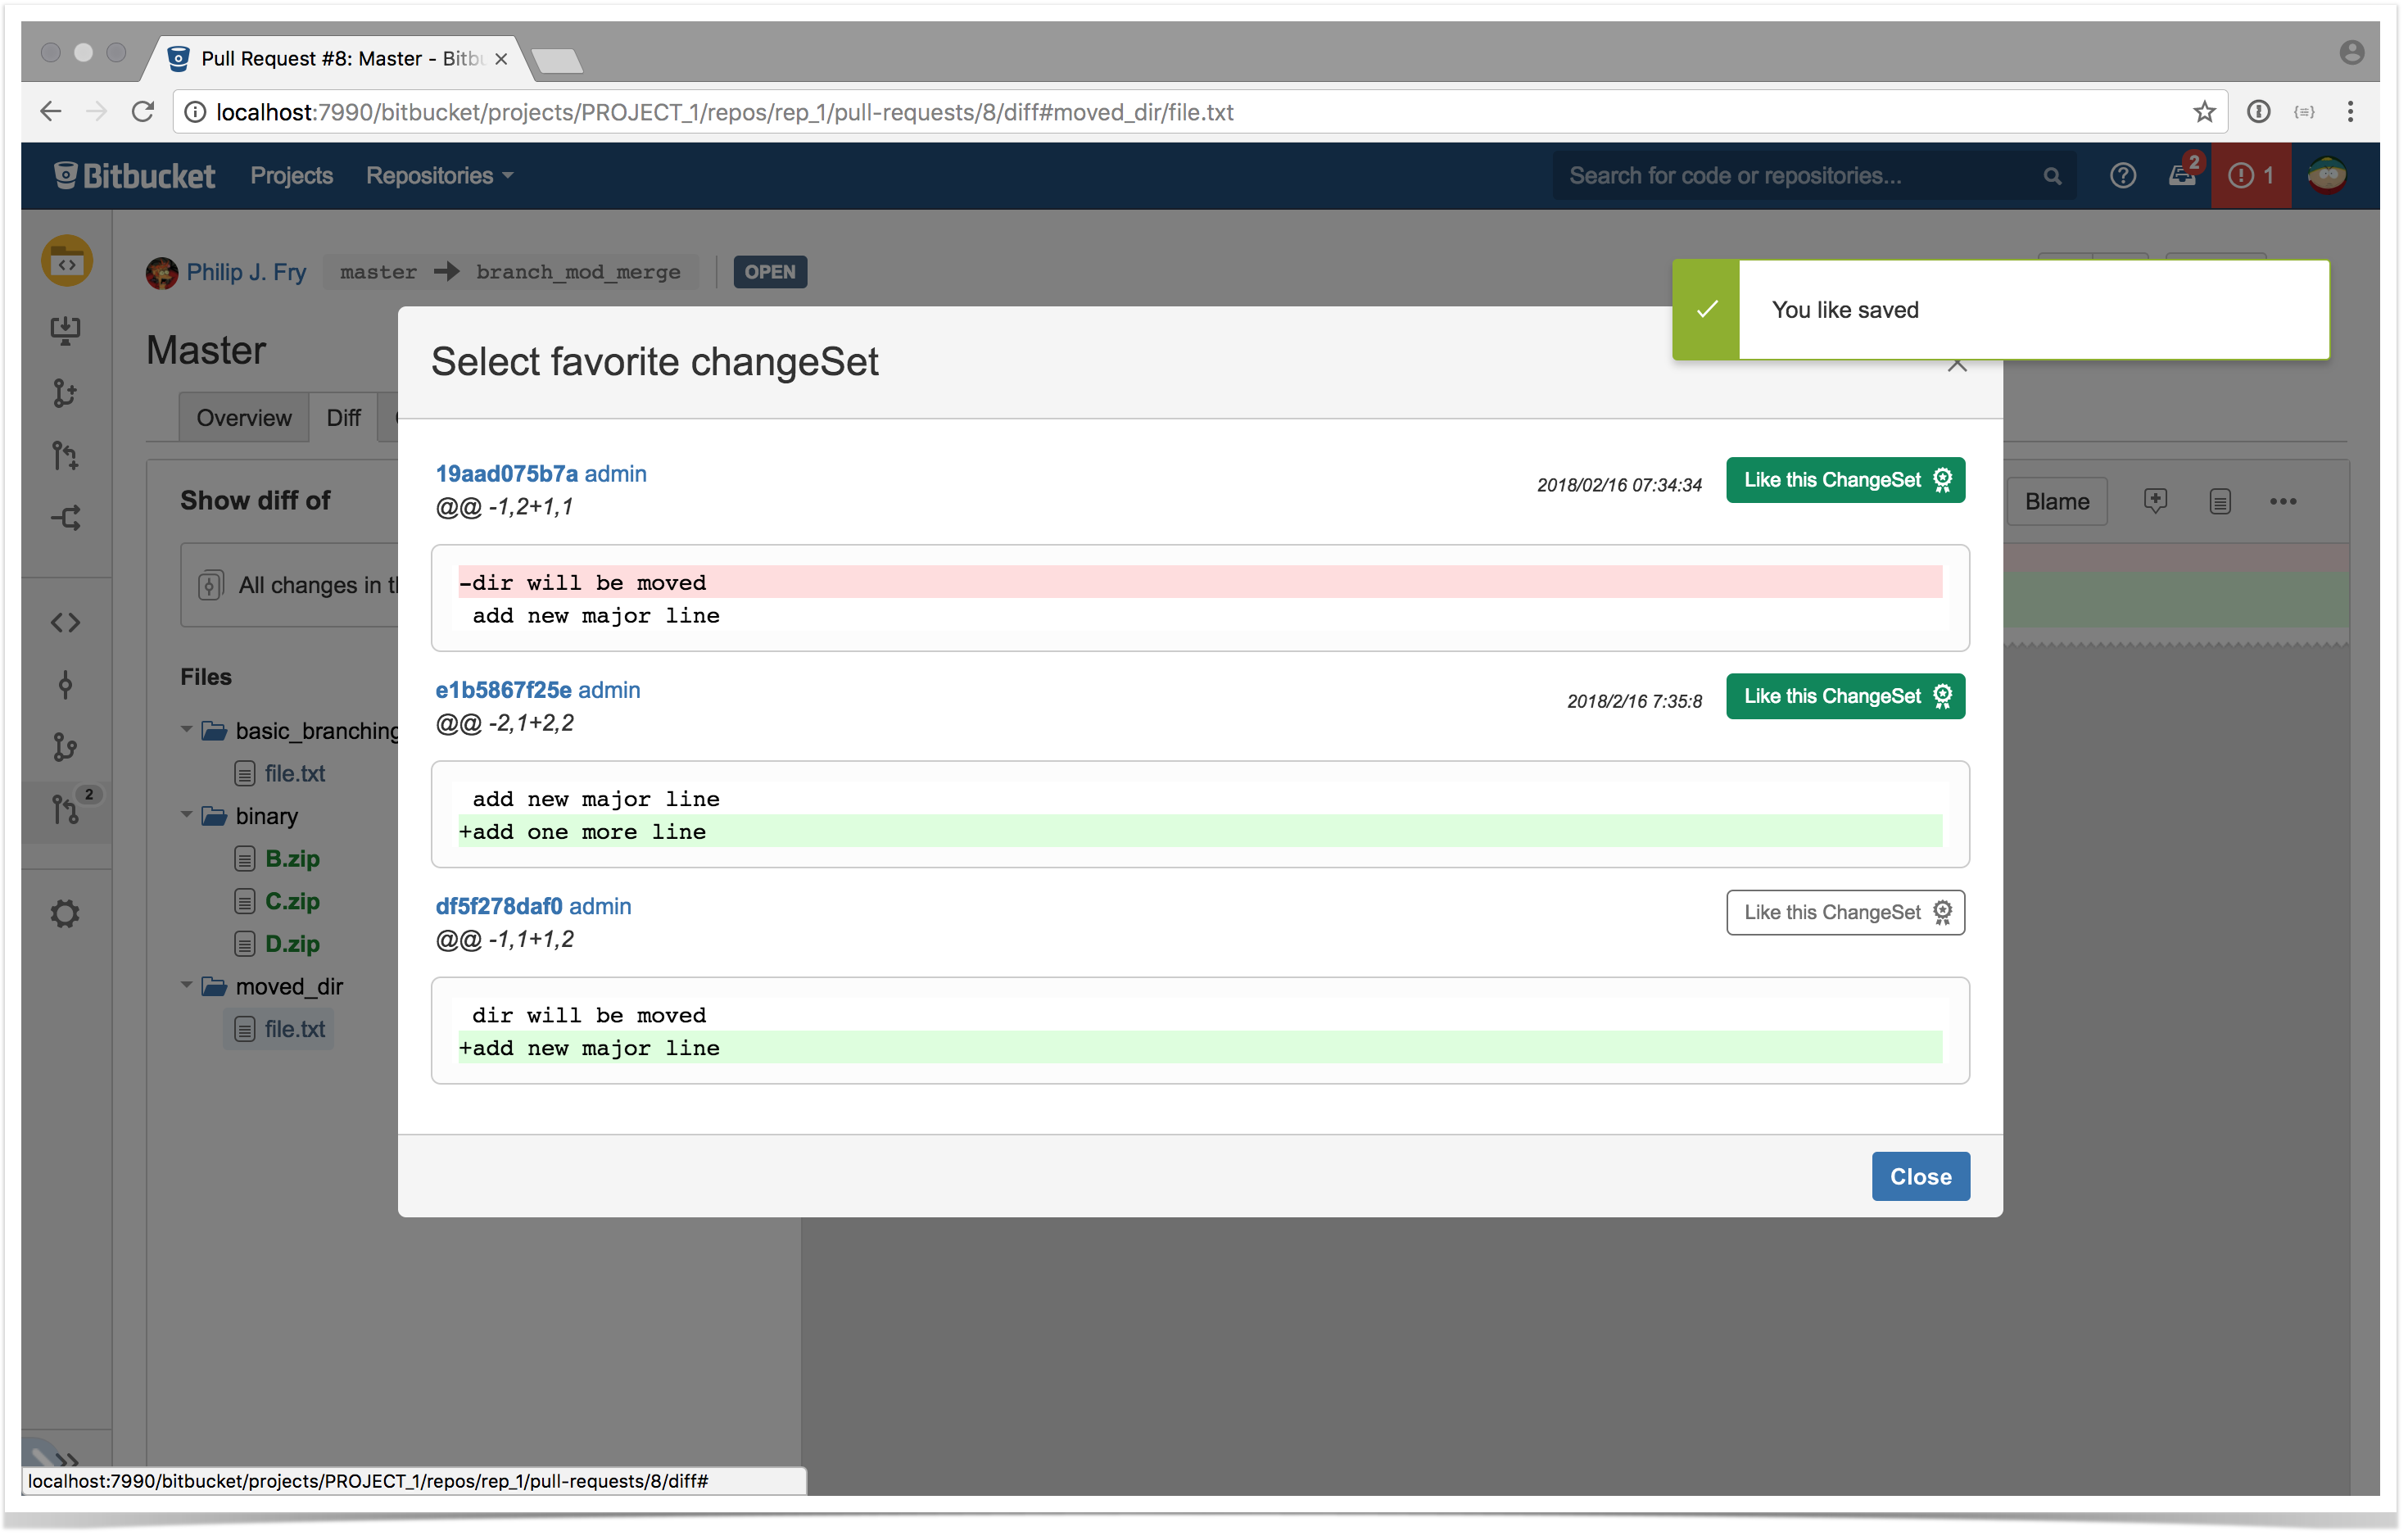Like the df5f278daf0 changeset

(x=1846, y=913)
